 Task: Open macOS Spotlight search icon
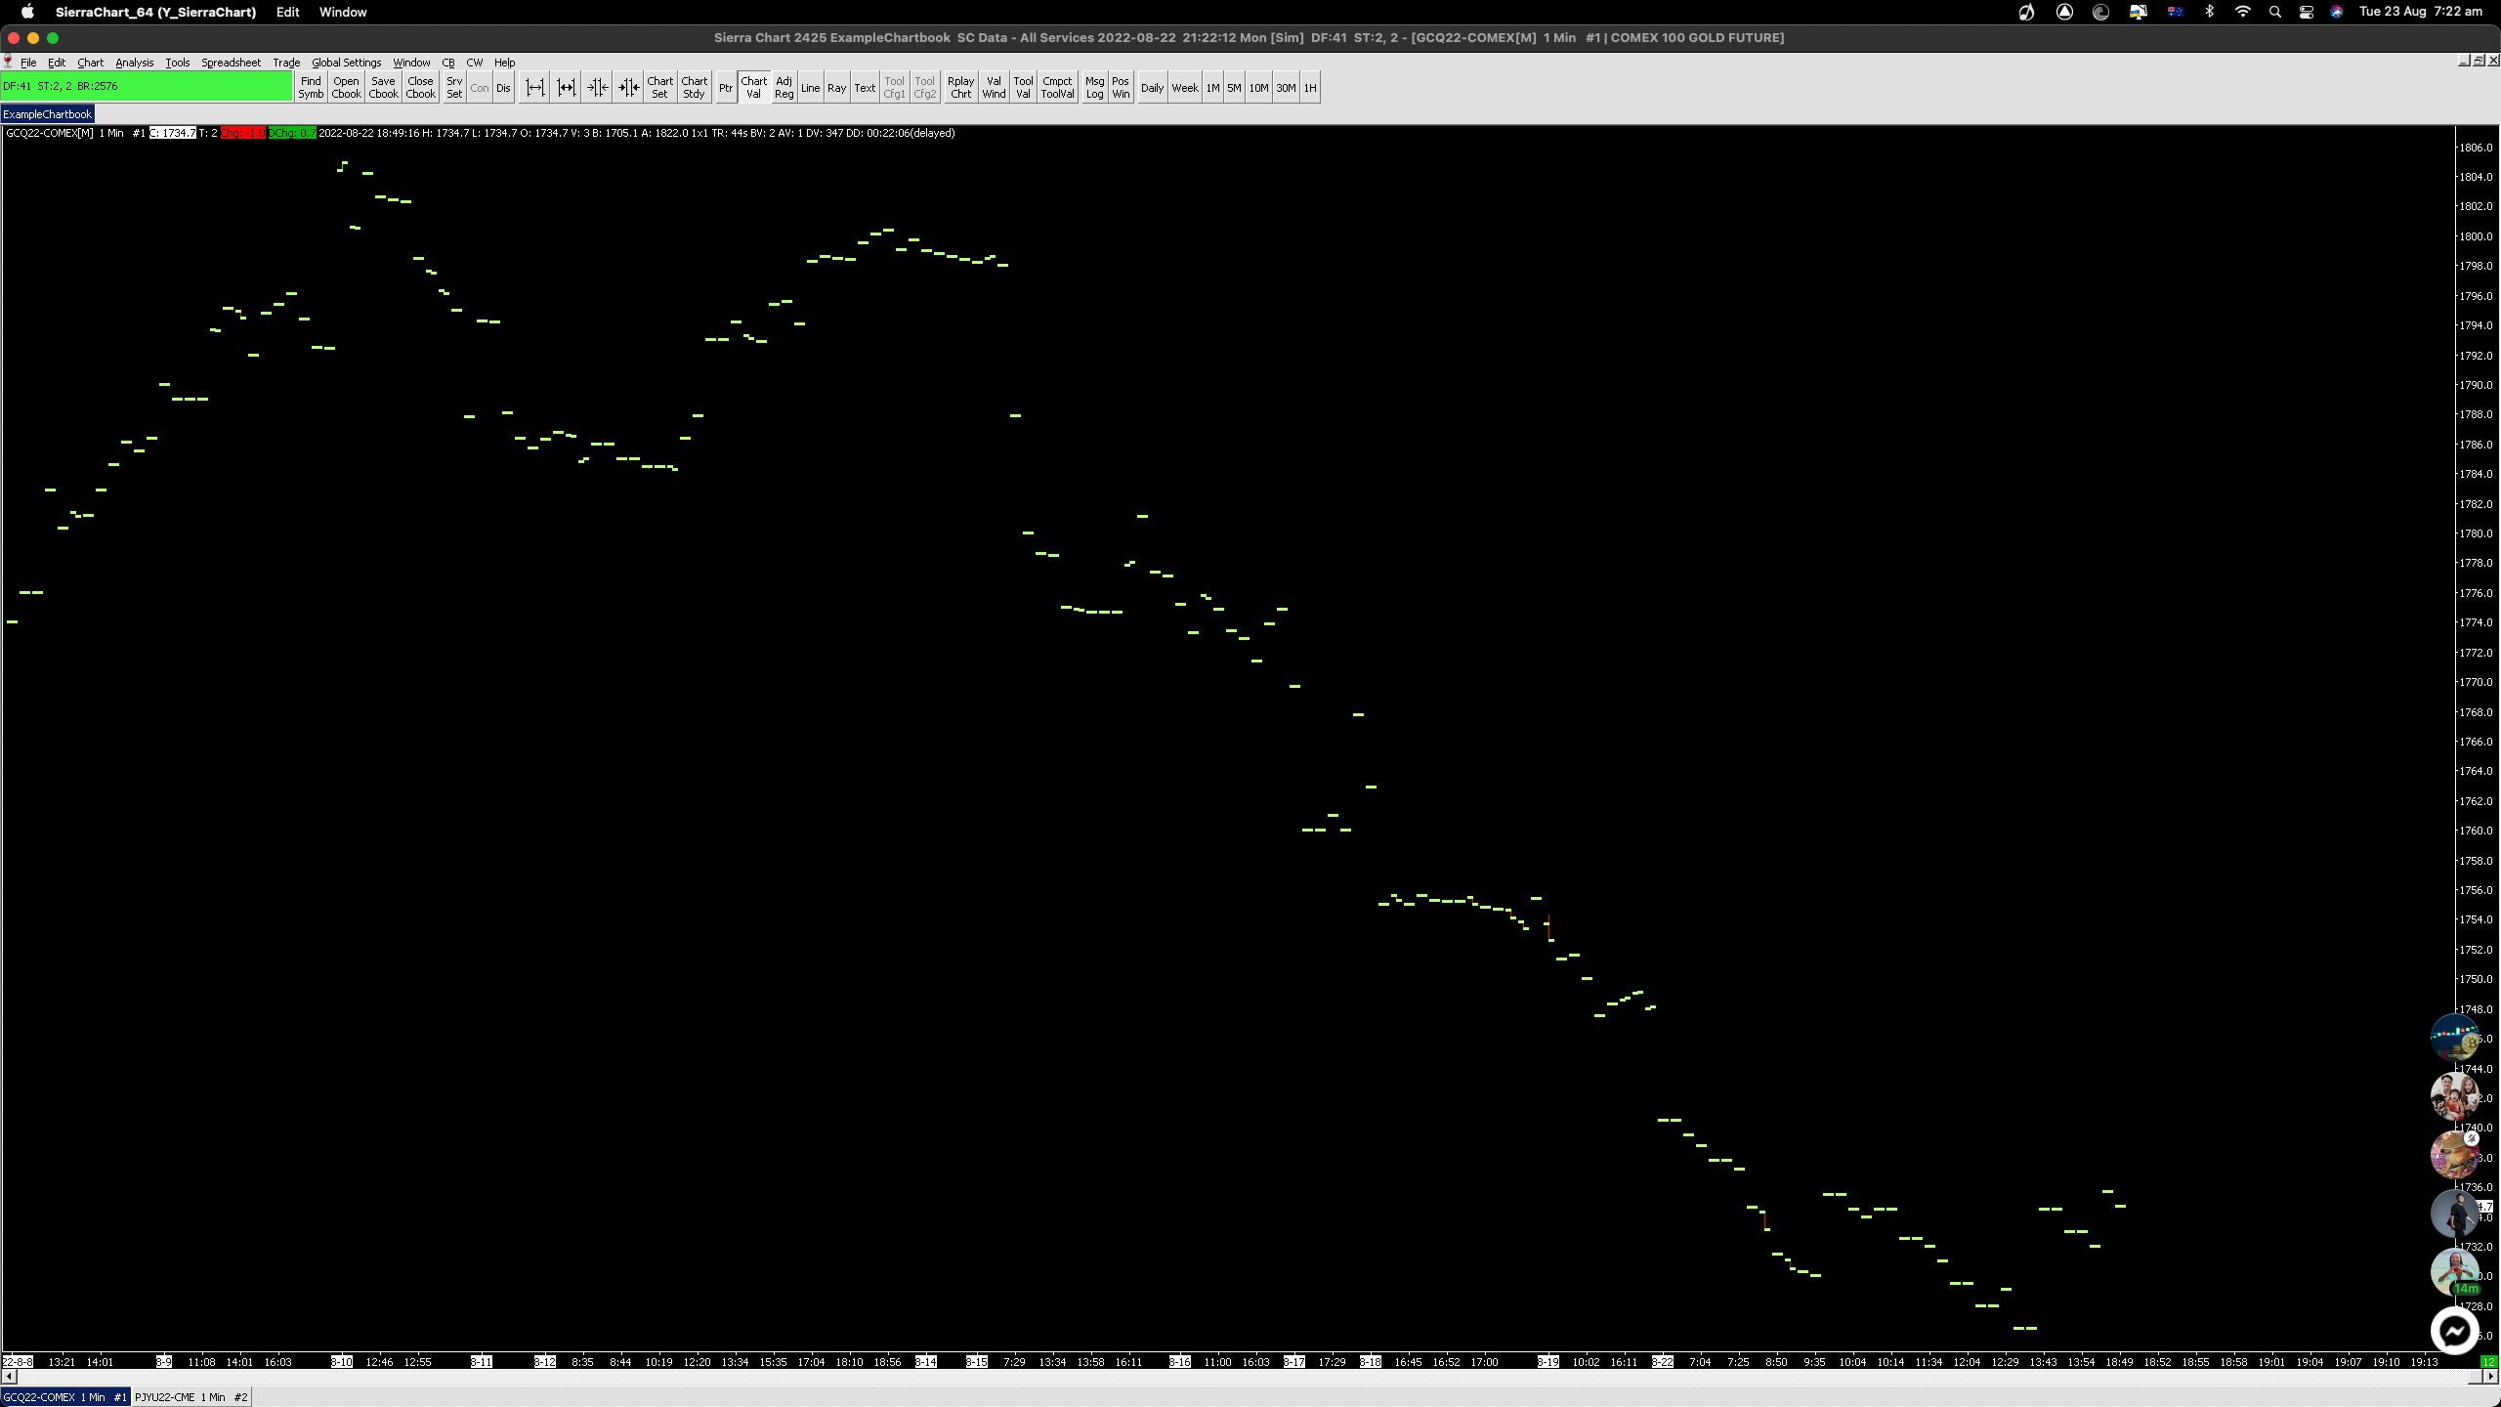coord(2275,12)
